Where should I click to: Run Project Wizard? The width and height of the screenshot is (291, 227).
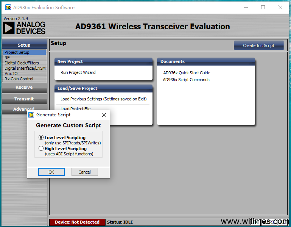pyautogui.click(x=78, y=72)
